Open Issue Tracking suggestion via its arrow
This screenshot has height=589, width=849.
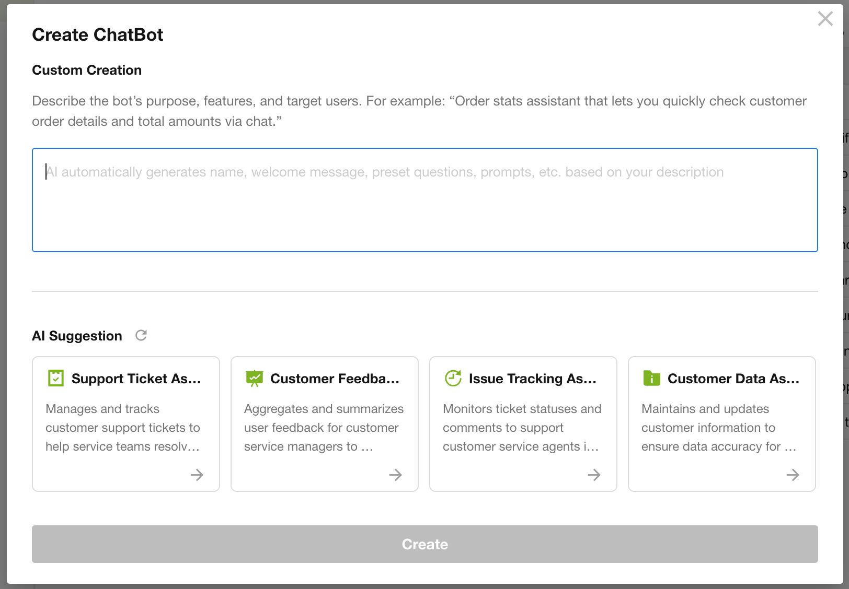tap(594, 475)
